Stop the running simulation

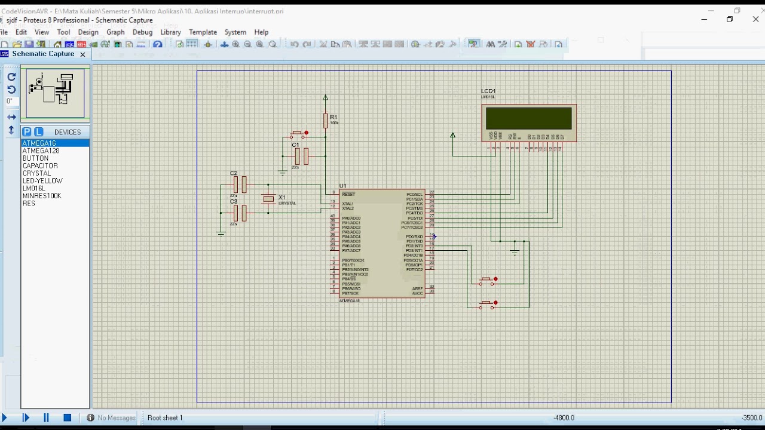point(68,418)
